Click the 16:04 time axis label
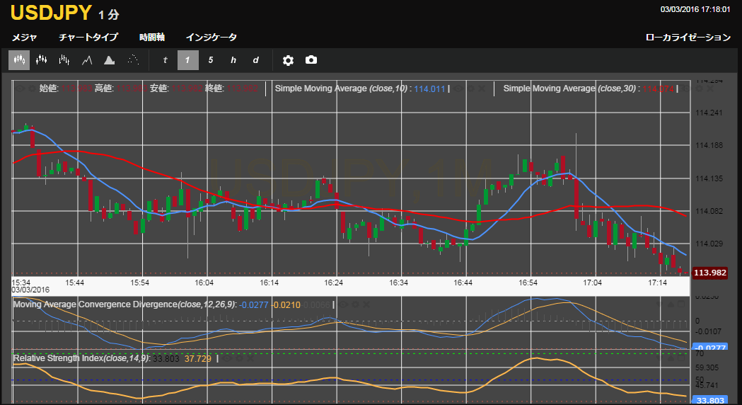The height and width of the screenshot is (405, 742). pyautogui.click(x=204, y=283)
